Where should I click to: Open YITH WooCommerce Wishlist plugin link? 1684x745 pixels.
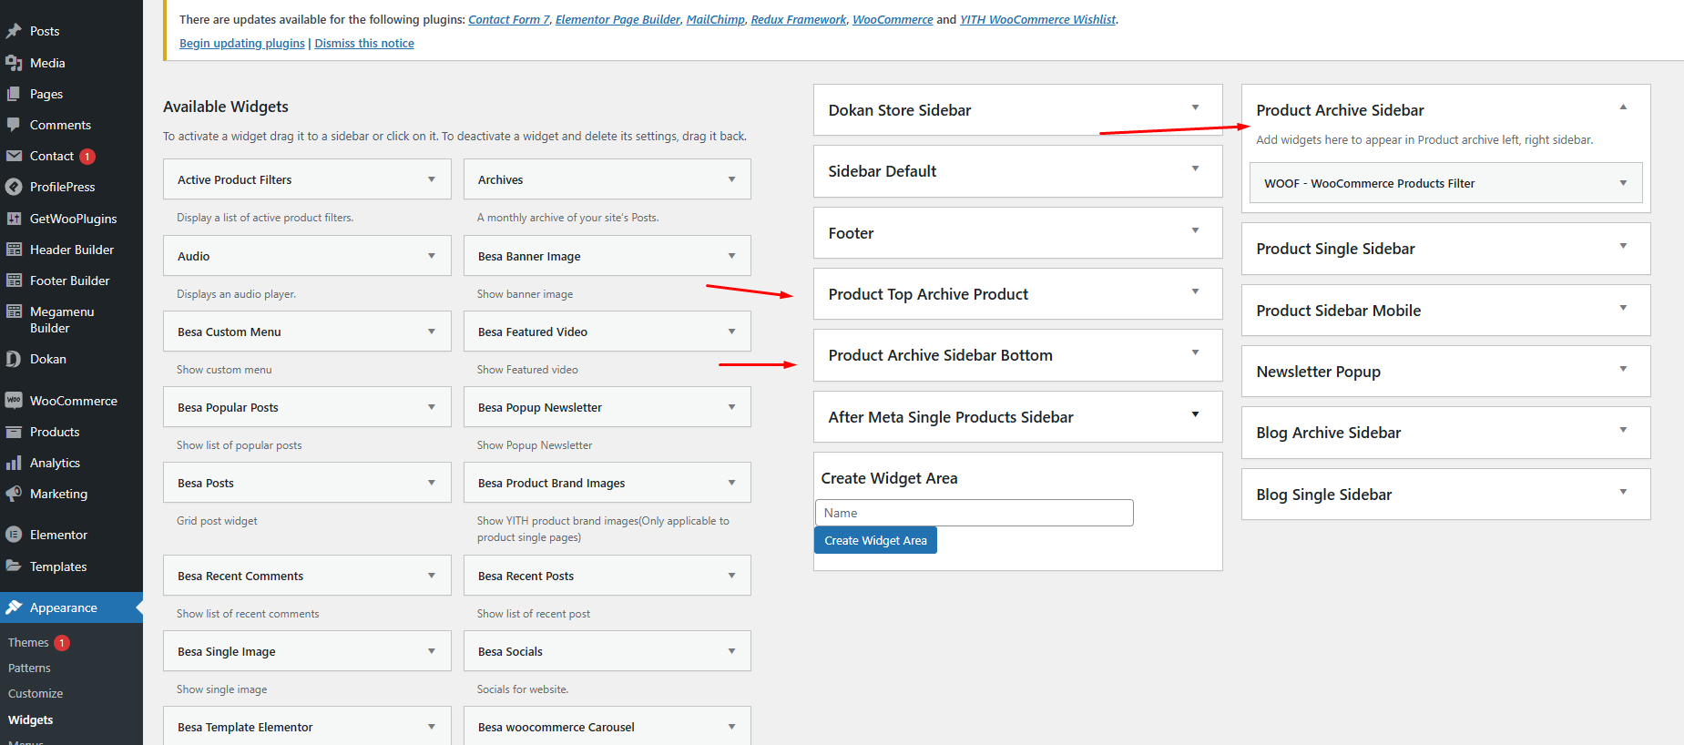tap(1037, 20)
